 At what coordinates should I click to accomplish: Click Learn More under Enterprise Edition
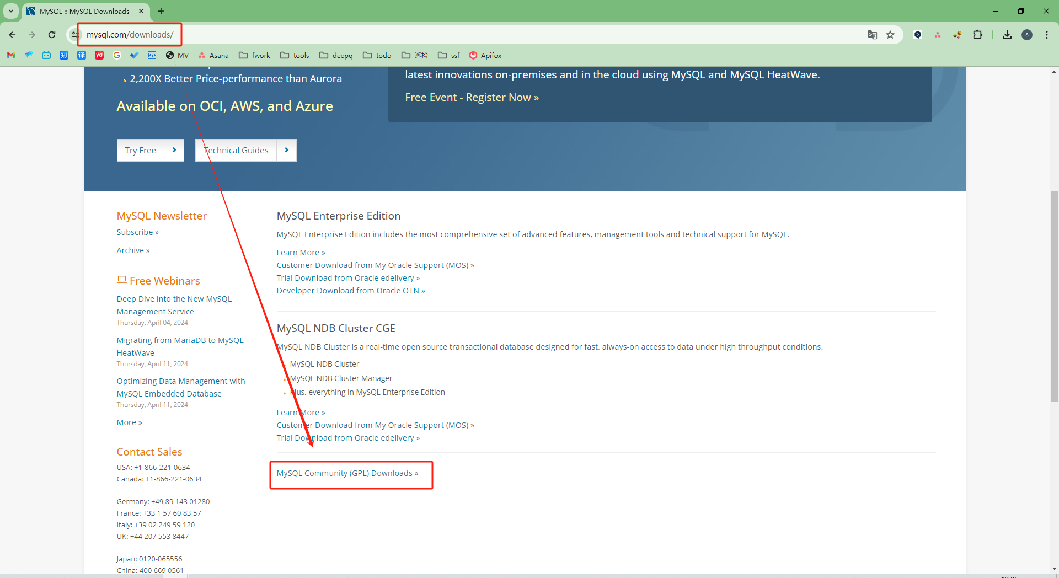[301, 253]
